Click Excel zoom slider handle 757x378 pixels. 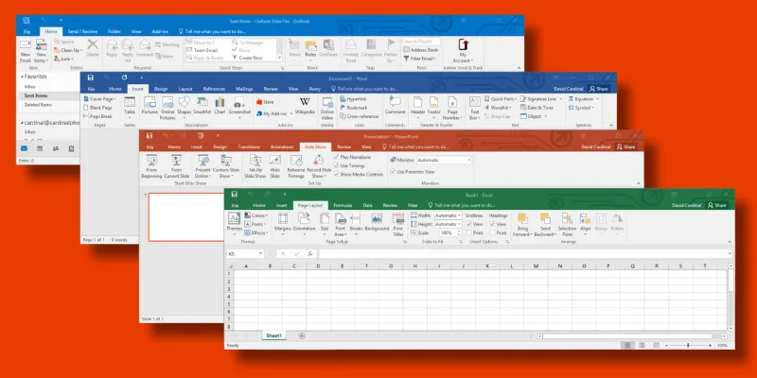[x=688, y=345]
